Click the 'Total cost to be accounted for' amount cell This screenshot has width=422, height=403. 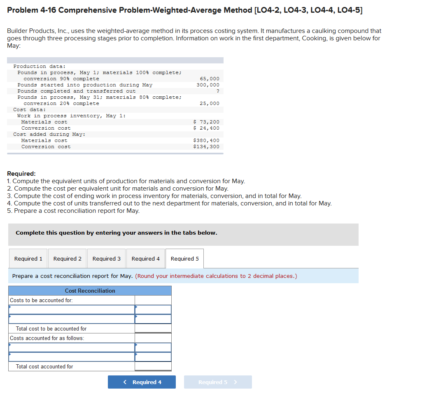[x=153, y=328]
